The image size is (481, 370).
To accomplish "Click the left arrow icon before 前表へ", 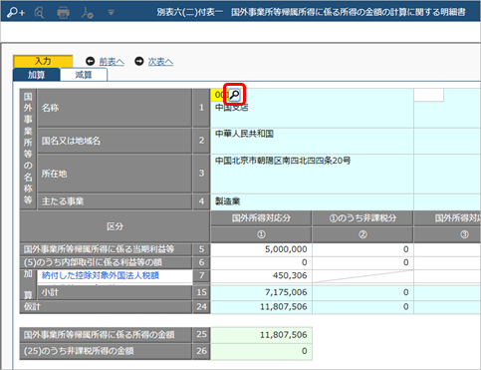I will [x=90, y=61].
